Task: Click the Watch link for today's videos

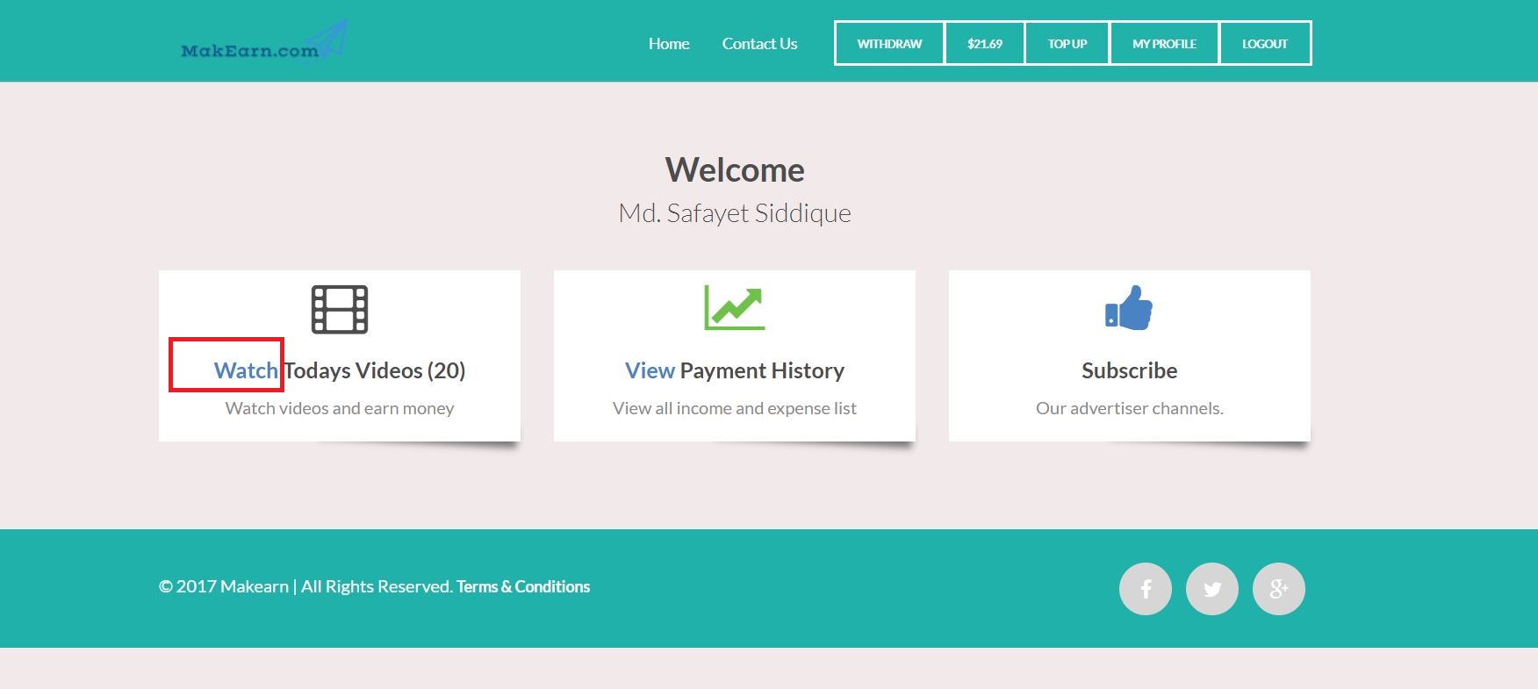Action: [246, 370]
